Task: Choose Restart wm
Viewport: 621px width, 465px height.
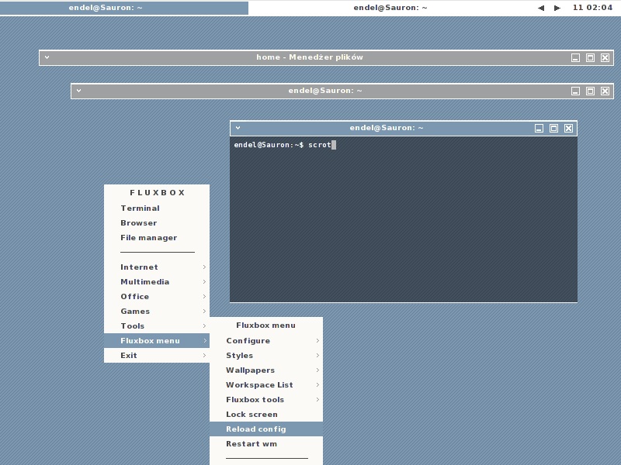Action: tap(266, 443)
